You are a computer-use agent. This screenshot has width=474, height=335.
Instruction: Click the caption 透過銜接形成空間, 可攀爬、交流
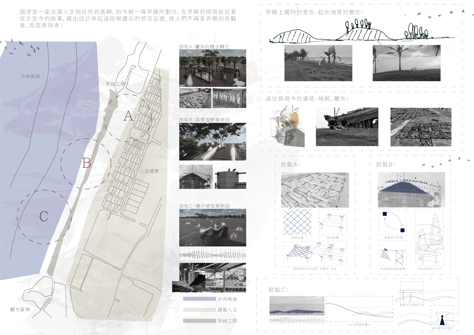click(x=315, y=269)
